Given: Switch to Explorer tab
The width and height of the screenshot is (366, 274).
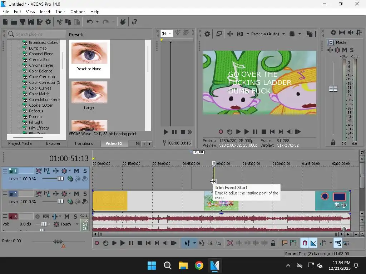Looking at the screenshot, I should [53, 143].
